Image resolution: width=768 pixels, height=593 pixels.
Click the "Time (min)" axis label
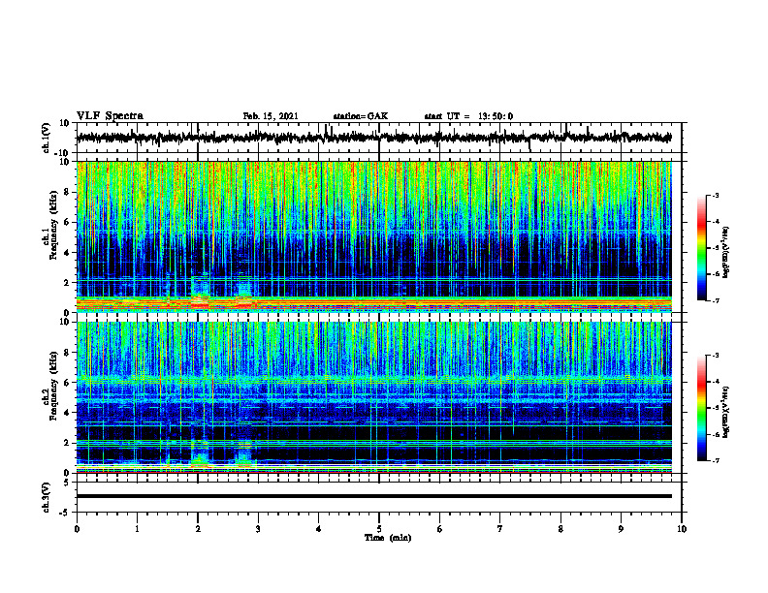click(388, 538)
